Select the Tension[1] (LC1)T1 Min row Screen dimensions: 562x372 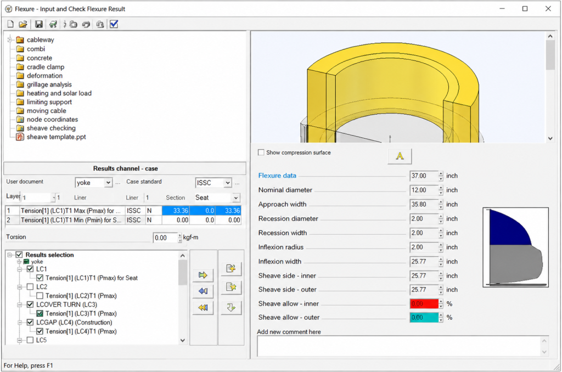(x=123, y=220)
